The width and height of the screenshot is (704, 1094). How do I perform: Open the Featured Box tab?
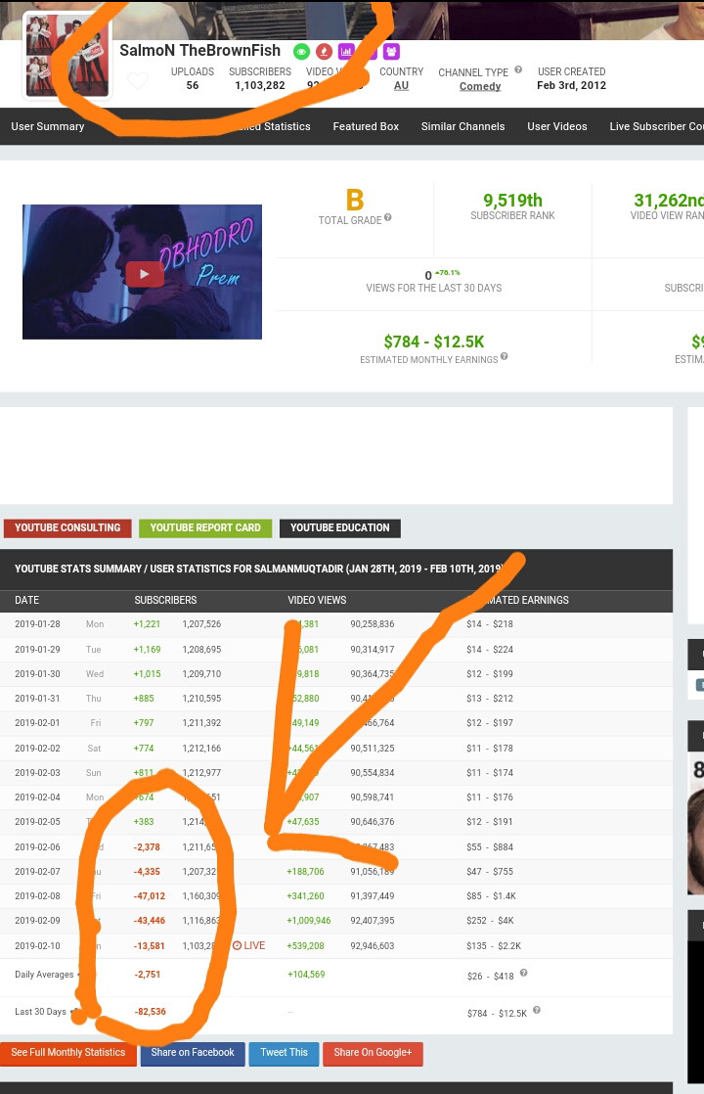366,126
